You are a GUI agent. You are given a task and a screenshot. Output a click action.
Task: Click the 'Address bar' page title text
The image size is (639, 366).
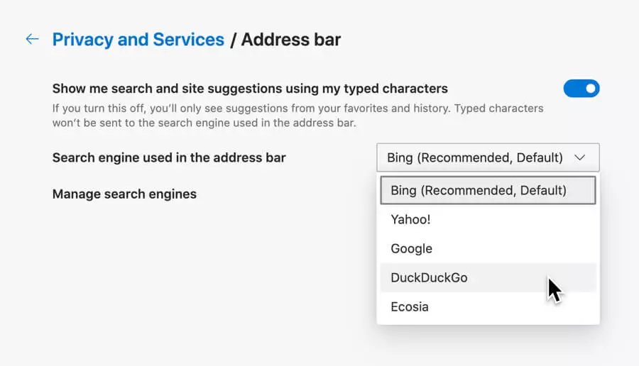(x=291, y=40)
